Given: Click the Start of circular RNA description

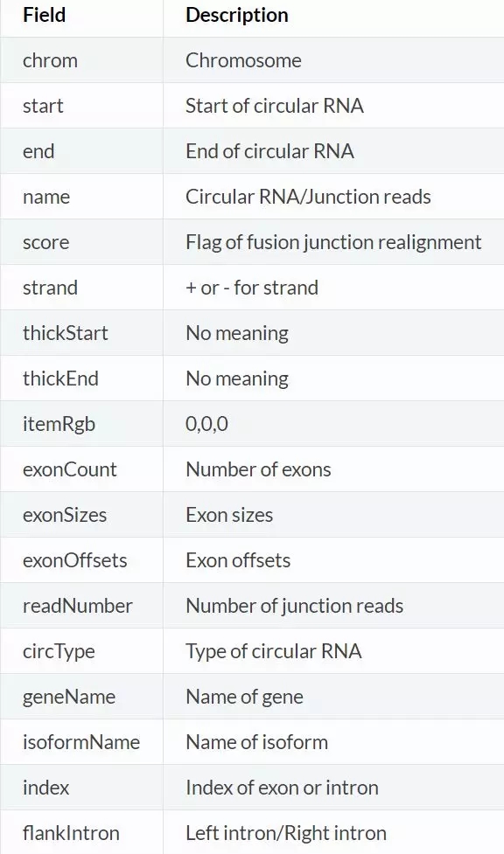Looking at the screenshot, I should [x=275, y=106].
